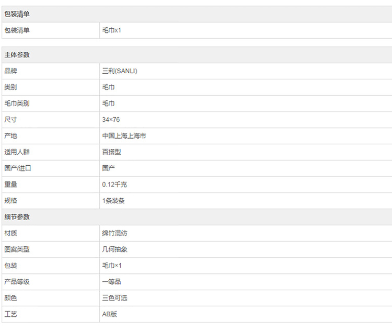Select the size value 34×76
The image size is (392, 332).
point(111,120)
